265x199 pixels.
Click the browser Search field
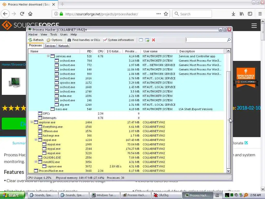pos(192,14)
